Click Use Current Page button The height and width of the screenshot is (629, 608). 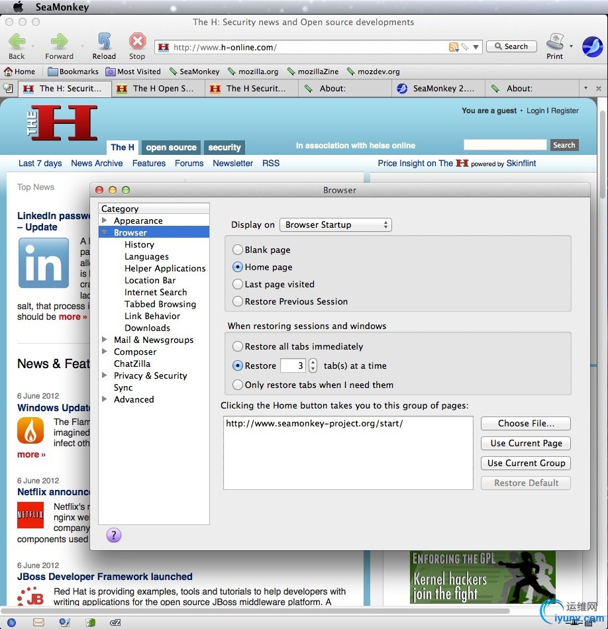(x=526, y=443)
